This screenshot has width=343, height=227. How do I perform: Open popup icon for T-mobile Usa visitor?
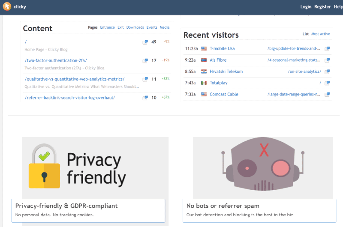[327, 48]
